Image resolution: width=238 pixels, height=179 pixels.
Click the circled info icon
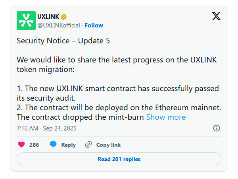click(217, 128)
